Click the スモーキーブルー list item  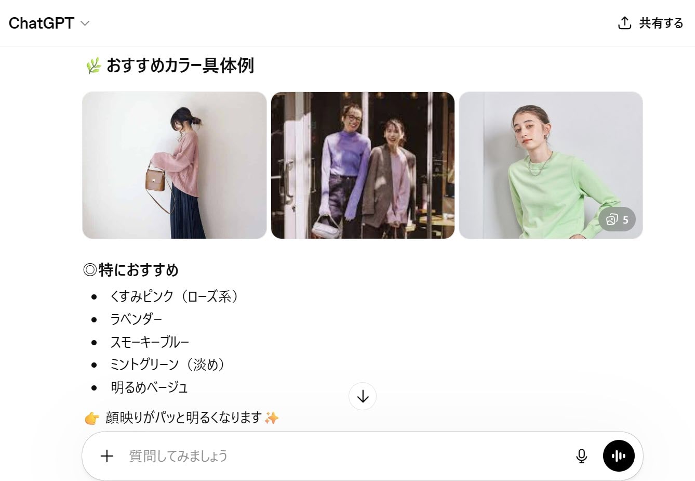point(150,342)
